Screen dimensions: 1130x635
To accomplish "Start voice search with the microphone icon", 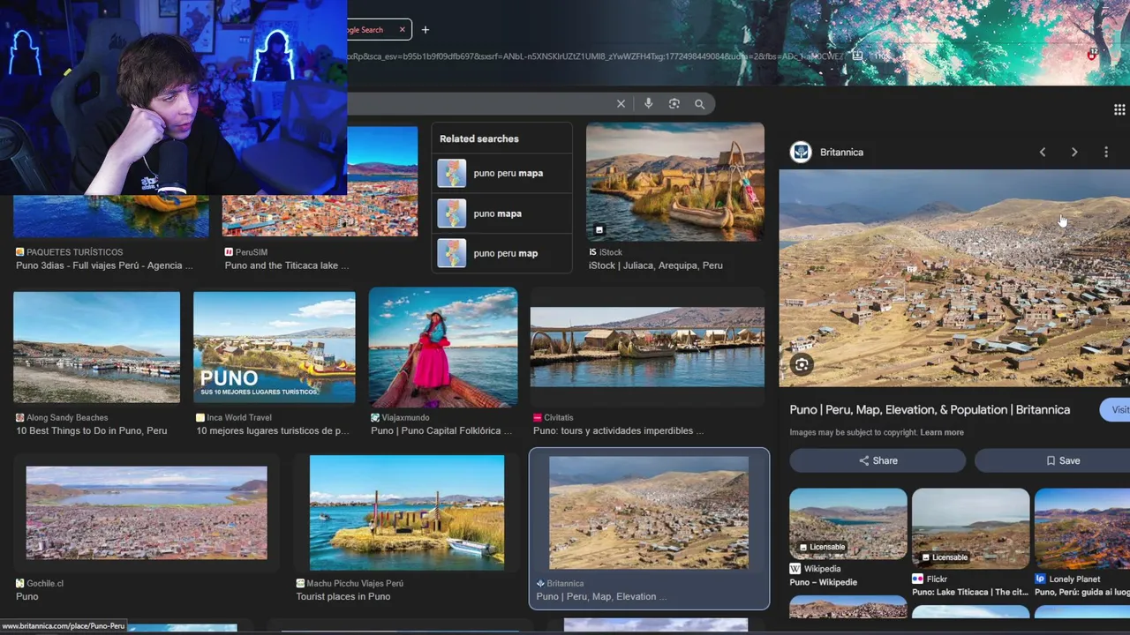I will (648, 104).
